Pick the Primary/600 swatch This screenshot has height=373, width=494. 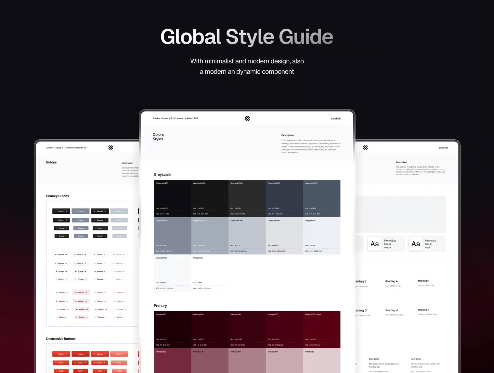coord(284,329)
